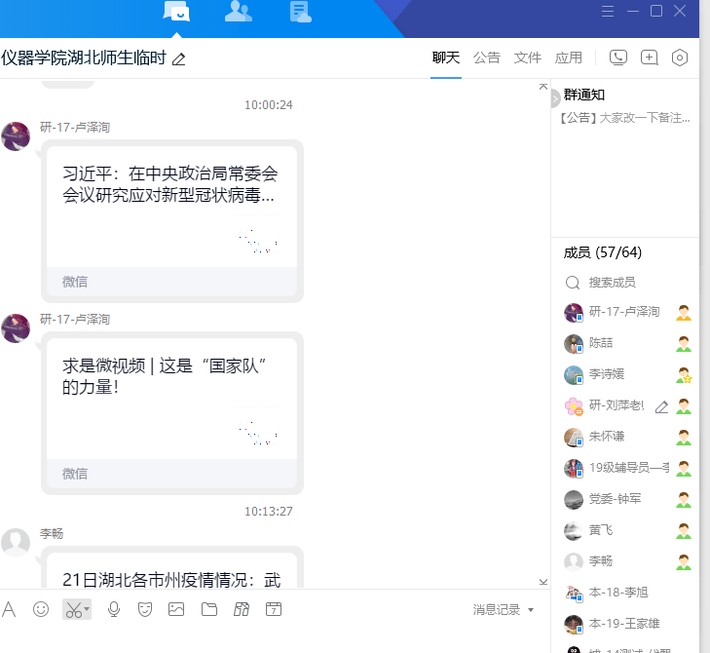Switch to the 公告 tab
This screenshot has height=653, width=710.
pos(487,58)
